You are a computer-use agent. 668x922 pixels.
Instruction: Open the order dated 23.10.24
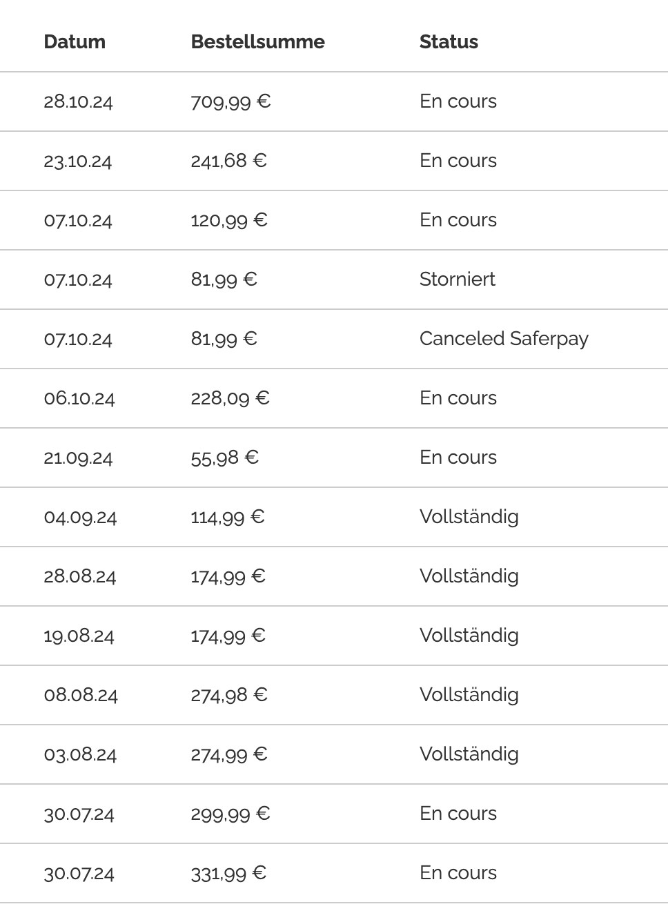click(77, 161)
